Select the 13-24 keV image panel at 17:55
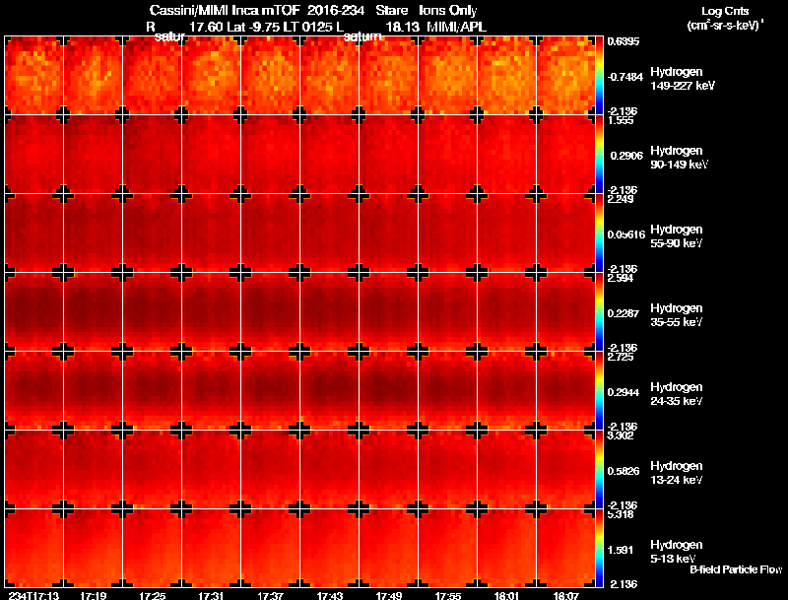This screenshot has height=600, width=788. pyautogui.click(x=447, y=470)
